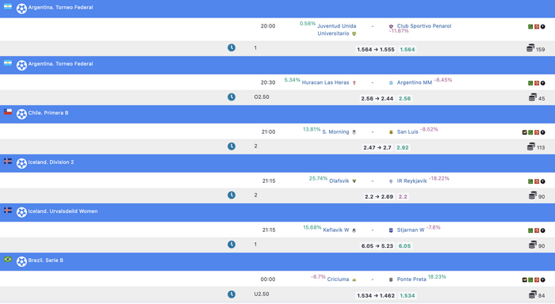
Task: Open Club Sportivo Penarol team link
Action: pyautogui.click(x=424, y=26)
